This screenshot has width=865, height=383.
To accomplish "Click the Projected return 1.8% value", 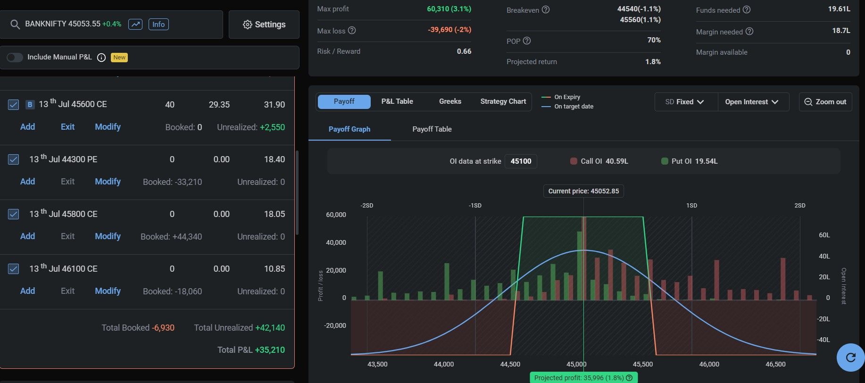I will pos(653,62).
